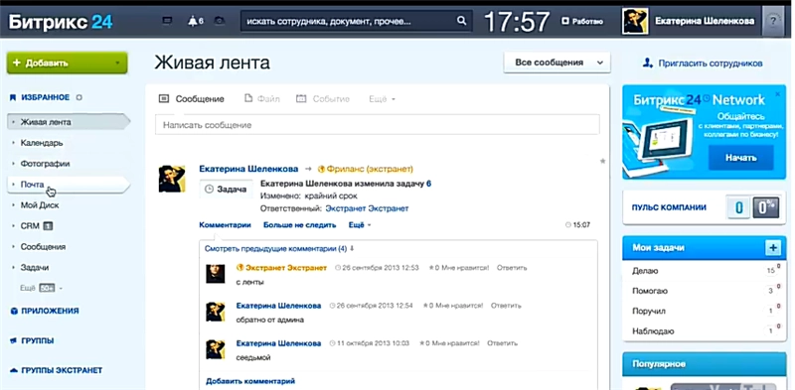The width and height of the screenshot is (795, 390).
Task: Open the Помогаю tasks row
Action: [705, 291]
